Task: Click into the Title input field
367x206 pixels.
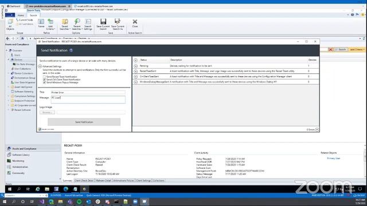Action: [88, 93]
